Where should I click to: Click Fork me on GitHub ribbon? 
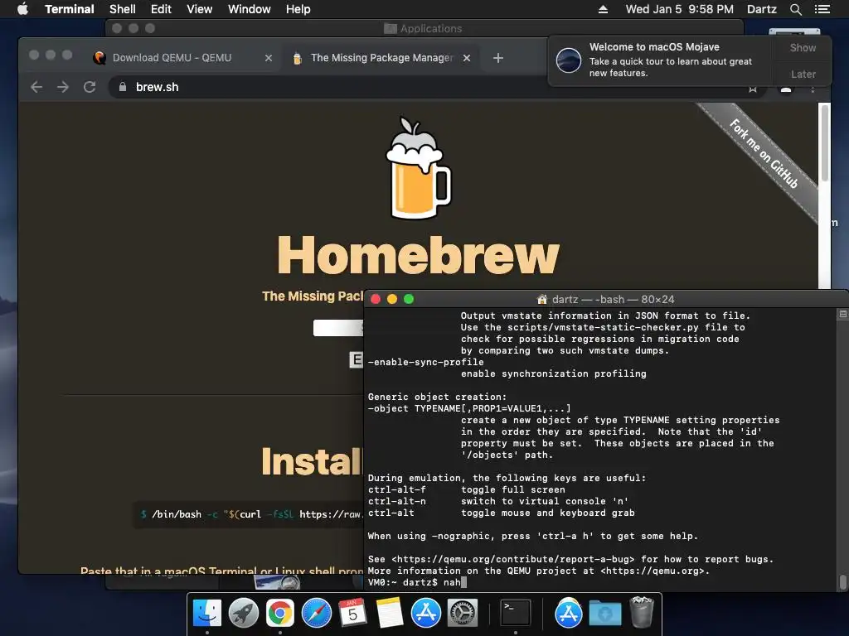[763, 154]
